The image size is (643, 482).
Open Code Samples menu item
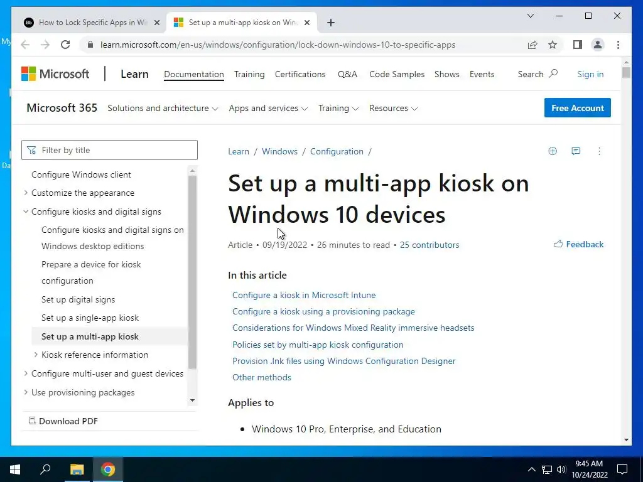[x=397, y=74]
